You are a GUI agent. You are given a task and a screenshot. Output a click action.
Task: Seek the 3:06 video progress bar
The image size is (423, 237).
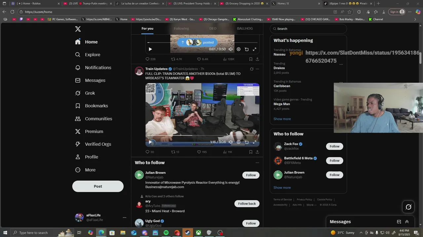(202, 135)
